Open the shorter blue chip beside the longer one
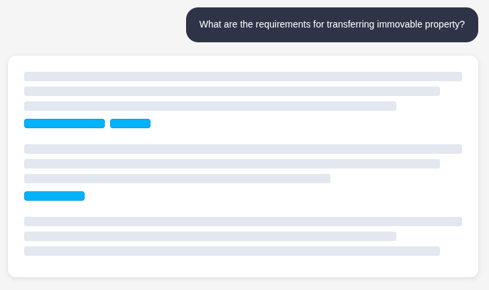The width and height of the screenshot is (489, 290). [x=130, y=124]
